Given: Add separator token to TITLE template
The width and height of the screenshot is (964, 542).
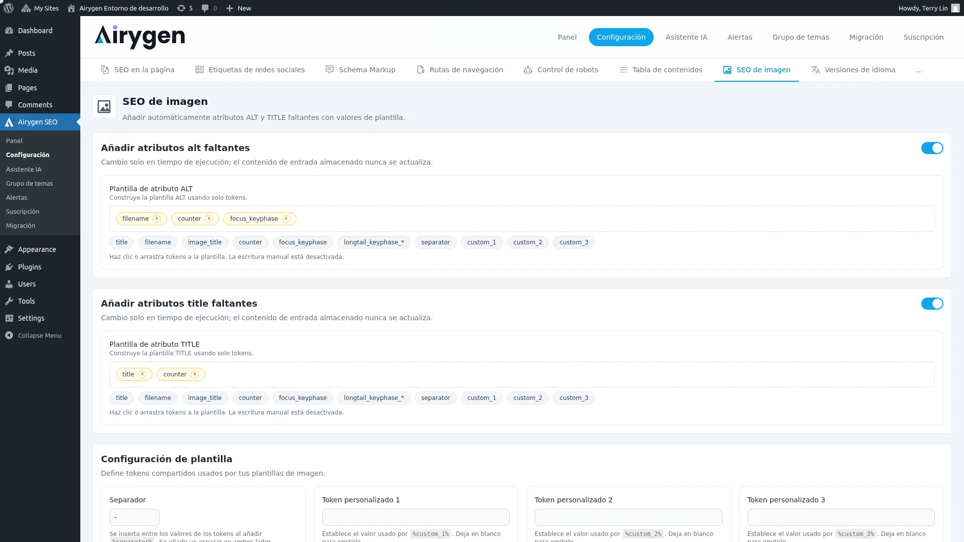Looking at the screenshot, I should pyautogui.click(x=436, y=398).
